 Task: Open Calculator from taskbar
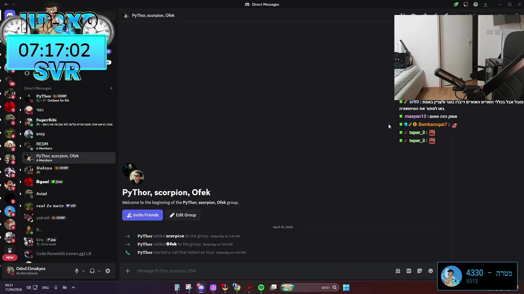(x=177, y=287)
